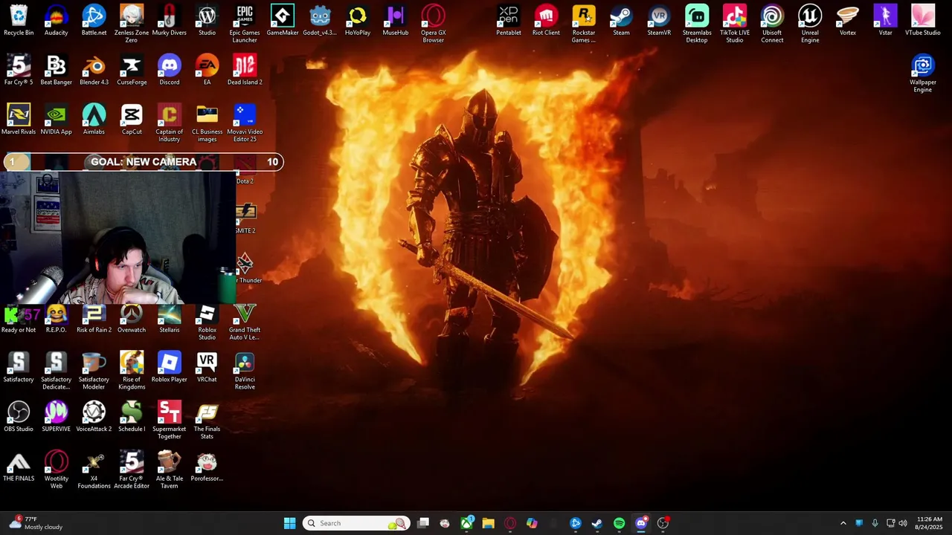This screenshot has width=952, height=535.
Task: Launch Rockstar Games Launcher icon
Action: [584, 24]
